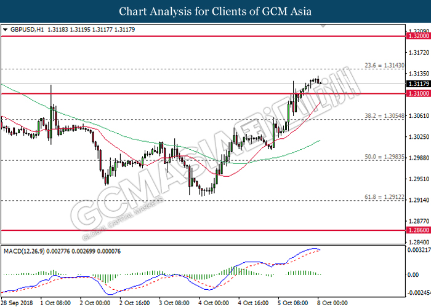Click the 3 Oct 08:00 time axis label

coord(174,303)
